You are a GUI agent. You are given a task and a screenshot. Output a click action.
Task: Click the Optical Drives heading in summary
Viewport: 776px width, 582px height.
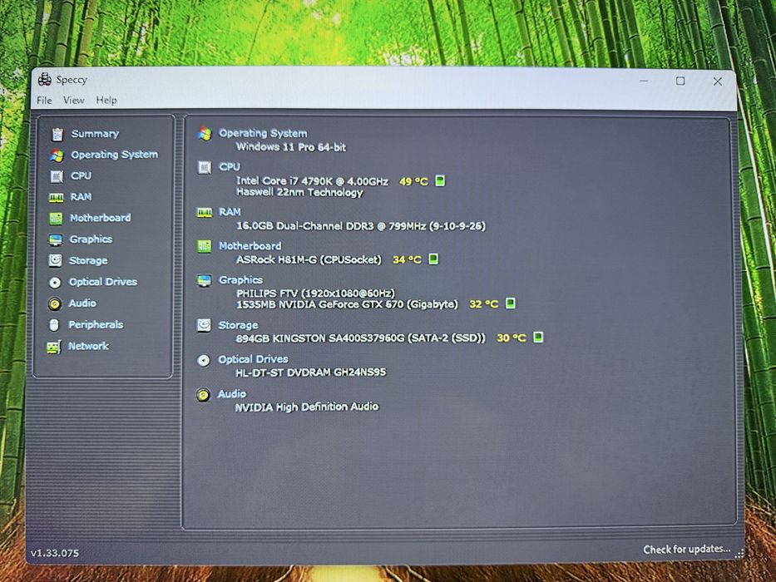253,359
